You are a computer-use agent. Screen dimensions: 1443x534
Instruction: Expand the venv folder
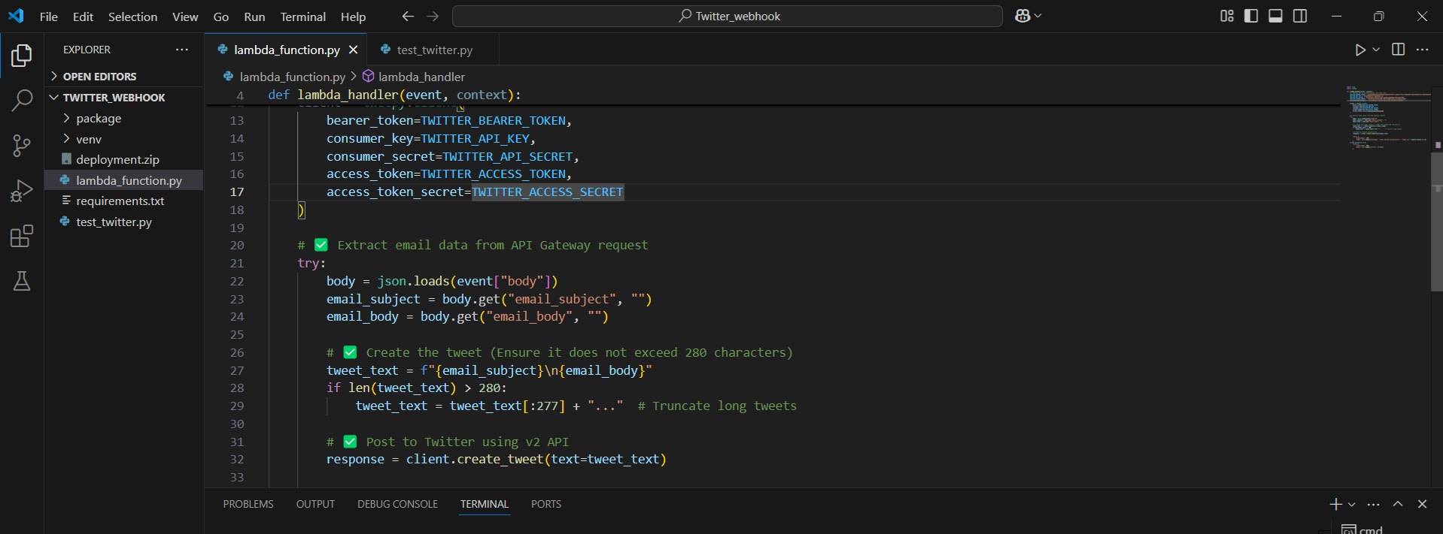[x=89, y=140]
